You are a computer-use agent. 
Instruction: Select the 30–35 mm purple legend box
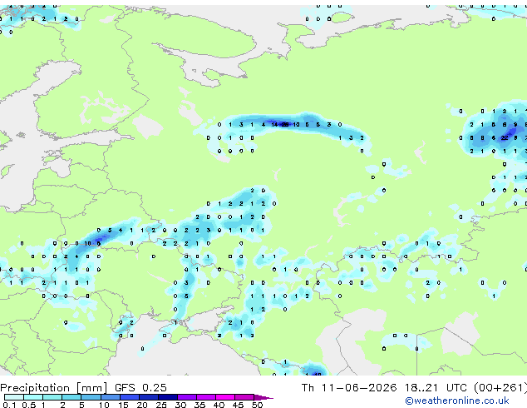(187, 397)
